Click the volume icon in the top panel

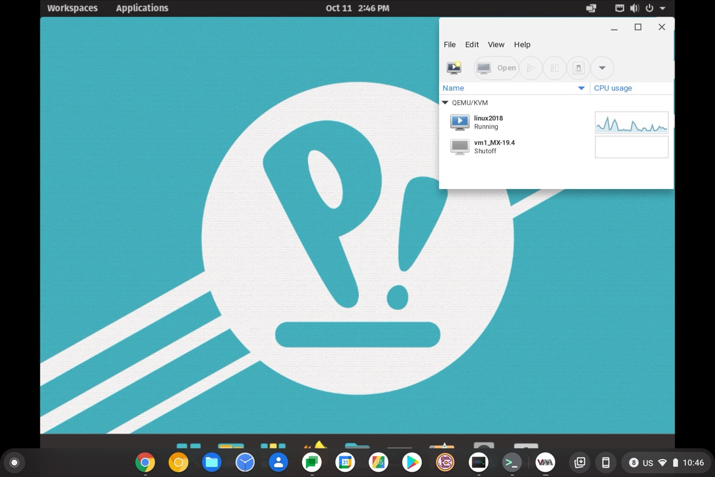coord(634,8)
